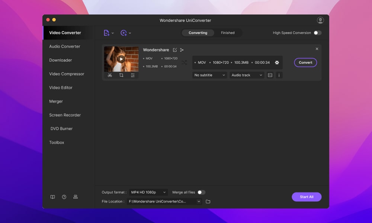Expand the Audio track dropdown
The image size is (372, 223).
pos(247,75)
